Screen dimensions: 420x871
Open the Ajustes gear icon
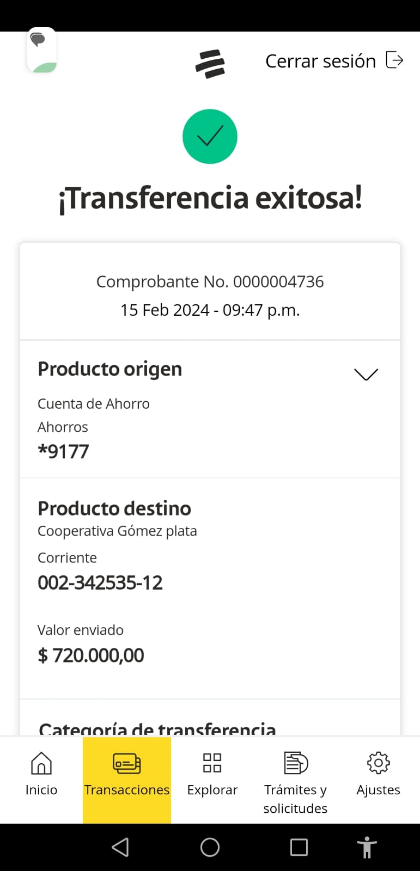(x=378, y=763)
